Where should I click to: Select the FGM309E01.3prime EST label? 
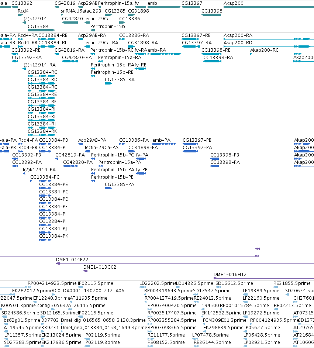[x=225, y=320]
